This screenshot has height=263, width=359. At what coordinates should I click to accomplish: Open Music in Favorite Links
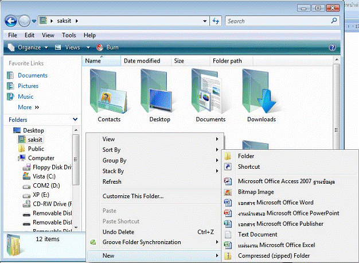click(x=20, y=96)
